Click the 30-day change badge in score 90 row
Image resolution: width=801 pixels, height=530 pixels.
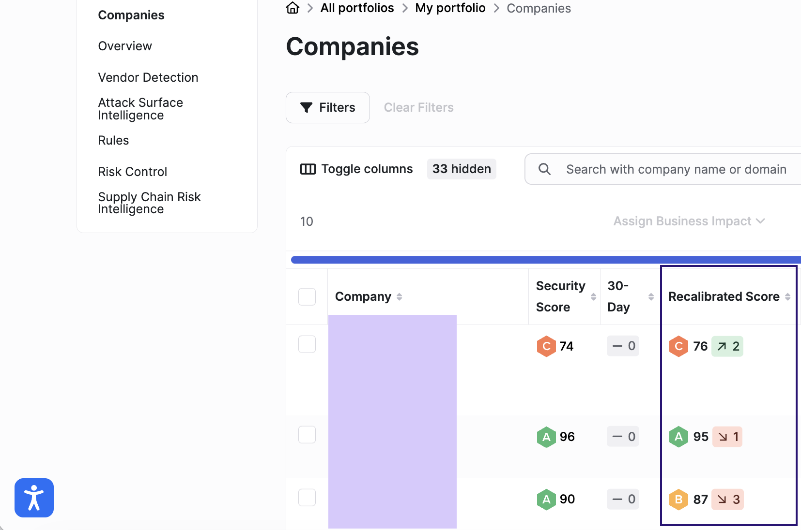623,499
